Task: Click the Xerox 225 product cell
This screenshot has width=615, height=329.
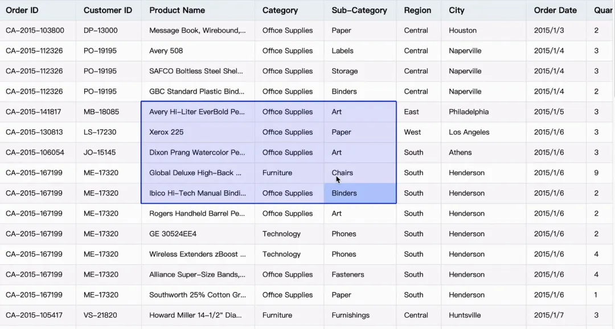Action: [166, 132]
